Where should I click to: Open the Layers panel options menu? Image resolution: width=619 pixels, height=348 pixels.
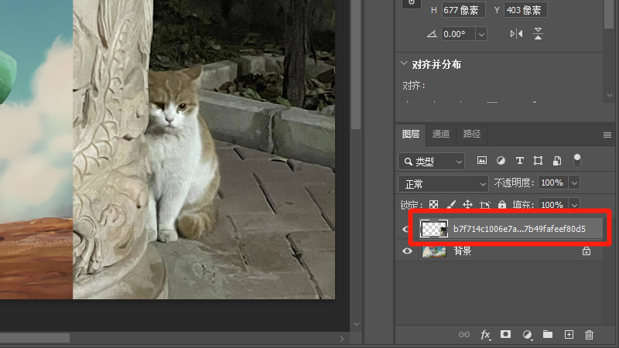pyautogui.click(x=607, y=135)
